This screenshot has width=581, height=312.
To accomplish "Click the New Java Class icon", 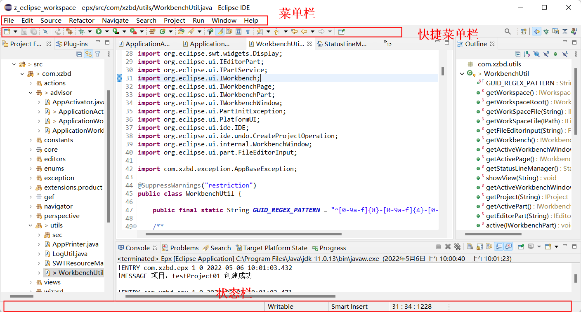I will (x=162, y=31).
